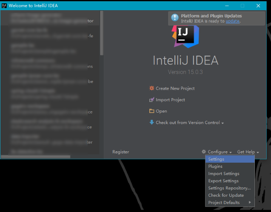Screen dimensions: 271x212
Task: Click the Register link
Action: [121, 152]
